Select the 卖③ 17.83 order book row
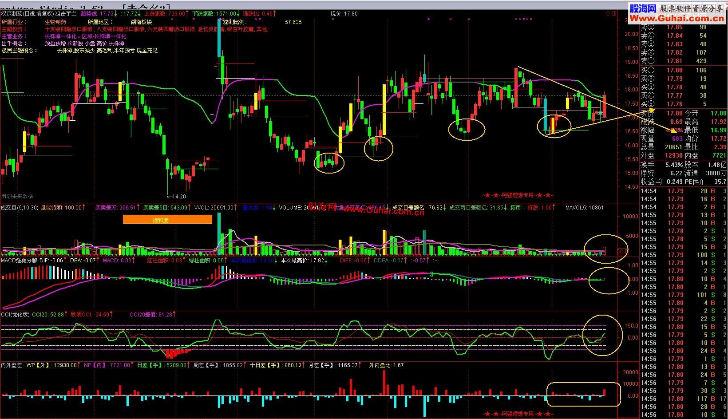 pyautogui.click(x=684, y=44)
